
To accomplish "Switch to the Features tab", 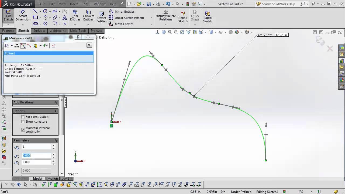I will 8,31.
